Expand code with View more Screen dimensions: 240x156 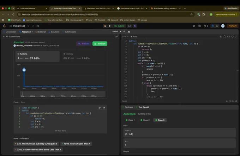point(60,131)
